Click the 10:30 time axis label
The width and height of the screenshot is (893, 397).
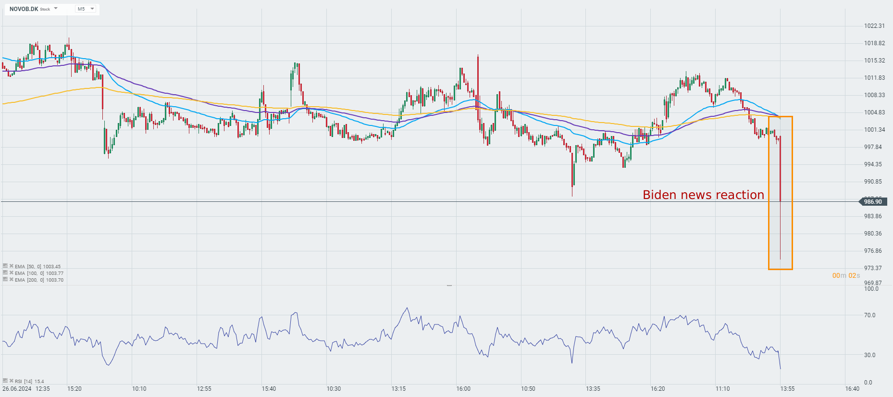coord(334,389)
